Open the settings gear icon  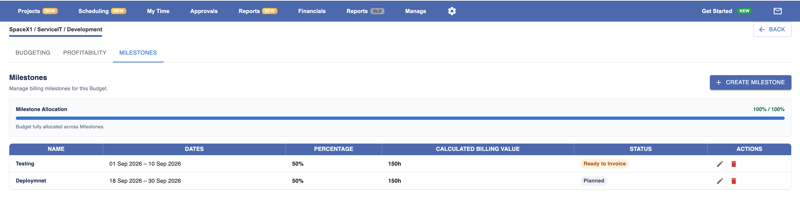pyautogui.click(x=452, y=11)
